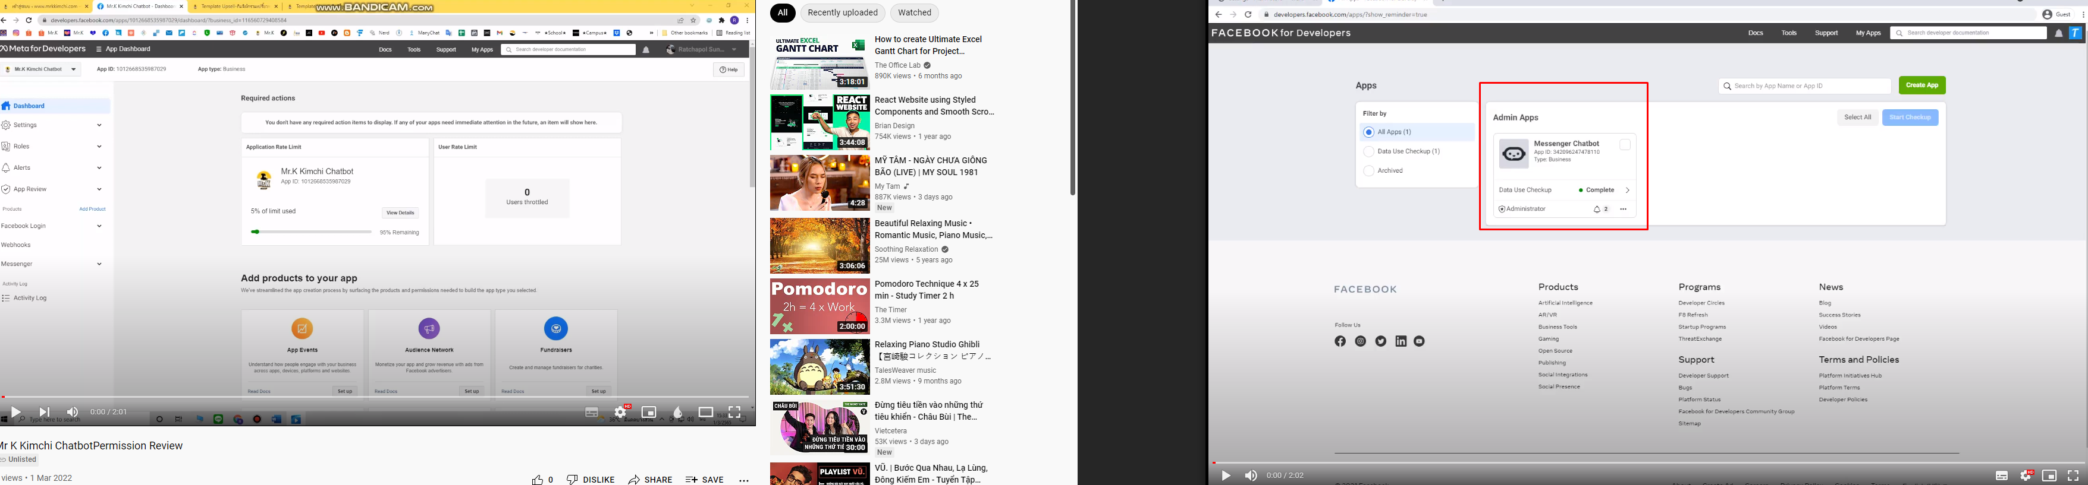Open the Pomodoro Technique video thumbnail

coord(819,306)
